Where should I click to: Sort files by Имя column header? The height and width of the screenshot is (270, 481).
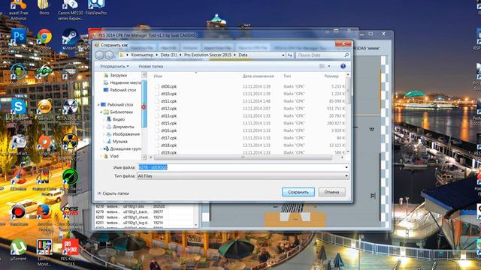pos(158,76)
